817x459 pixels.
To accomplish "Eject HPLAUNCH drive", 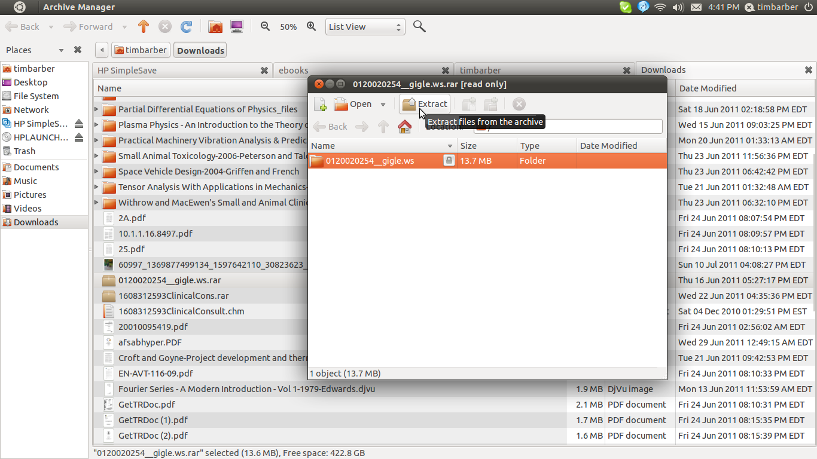I will (x=79, y=137).
